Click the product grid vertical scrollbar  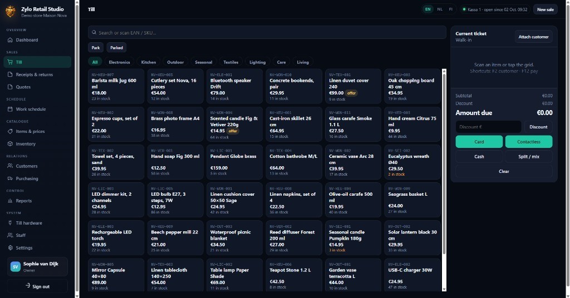[x=444, y=163]
